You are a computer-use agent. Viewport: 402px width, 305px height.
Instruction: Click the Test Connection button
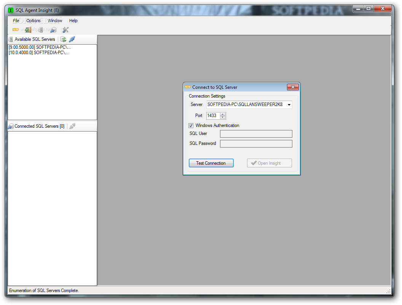[211, 163]
